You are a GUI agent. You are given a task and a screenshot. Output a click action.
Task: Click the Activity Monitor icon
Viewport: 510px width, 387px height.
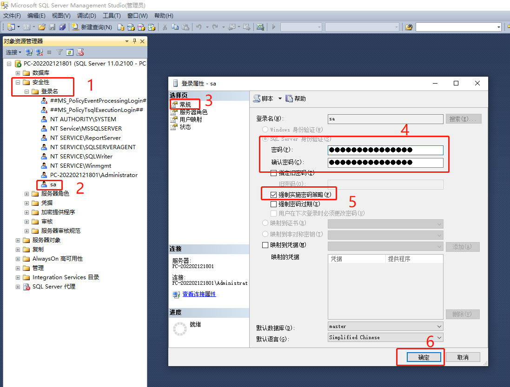260,27
